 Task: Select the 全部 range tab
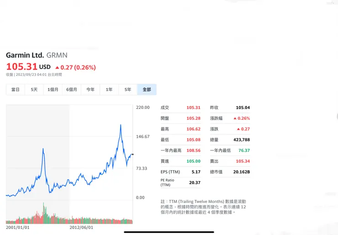point(147,90)
